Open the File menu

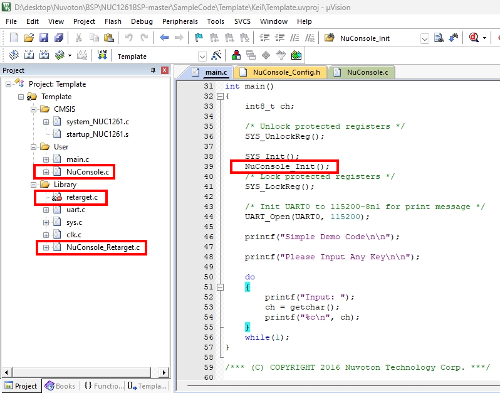point(11,21)
